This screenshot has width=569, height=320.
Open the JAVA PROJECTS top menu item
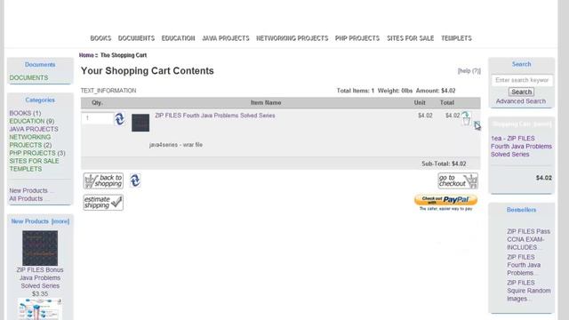tap(225, 38)
